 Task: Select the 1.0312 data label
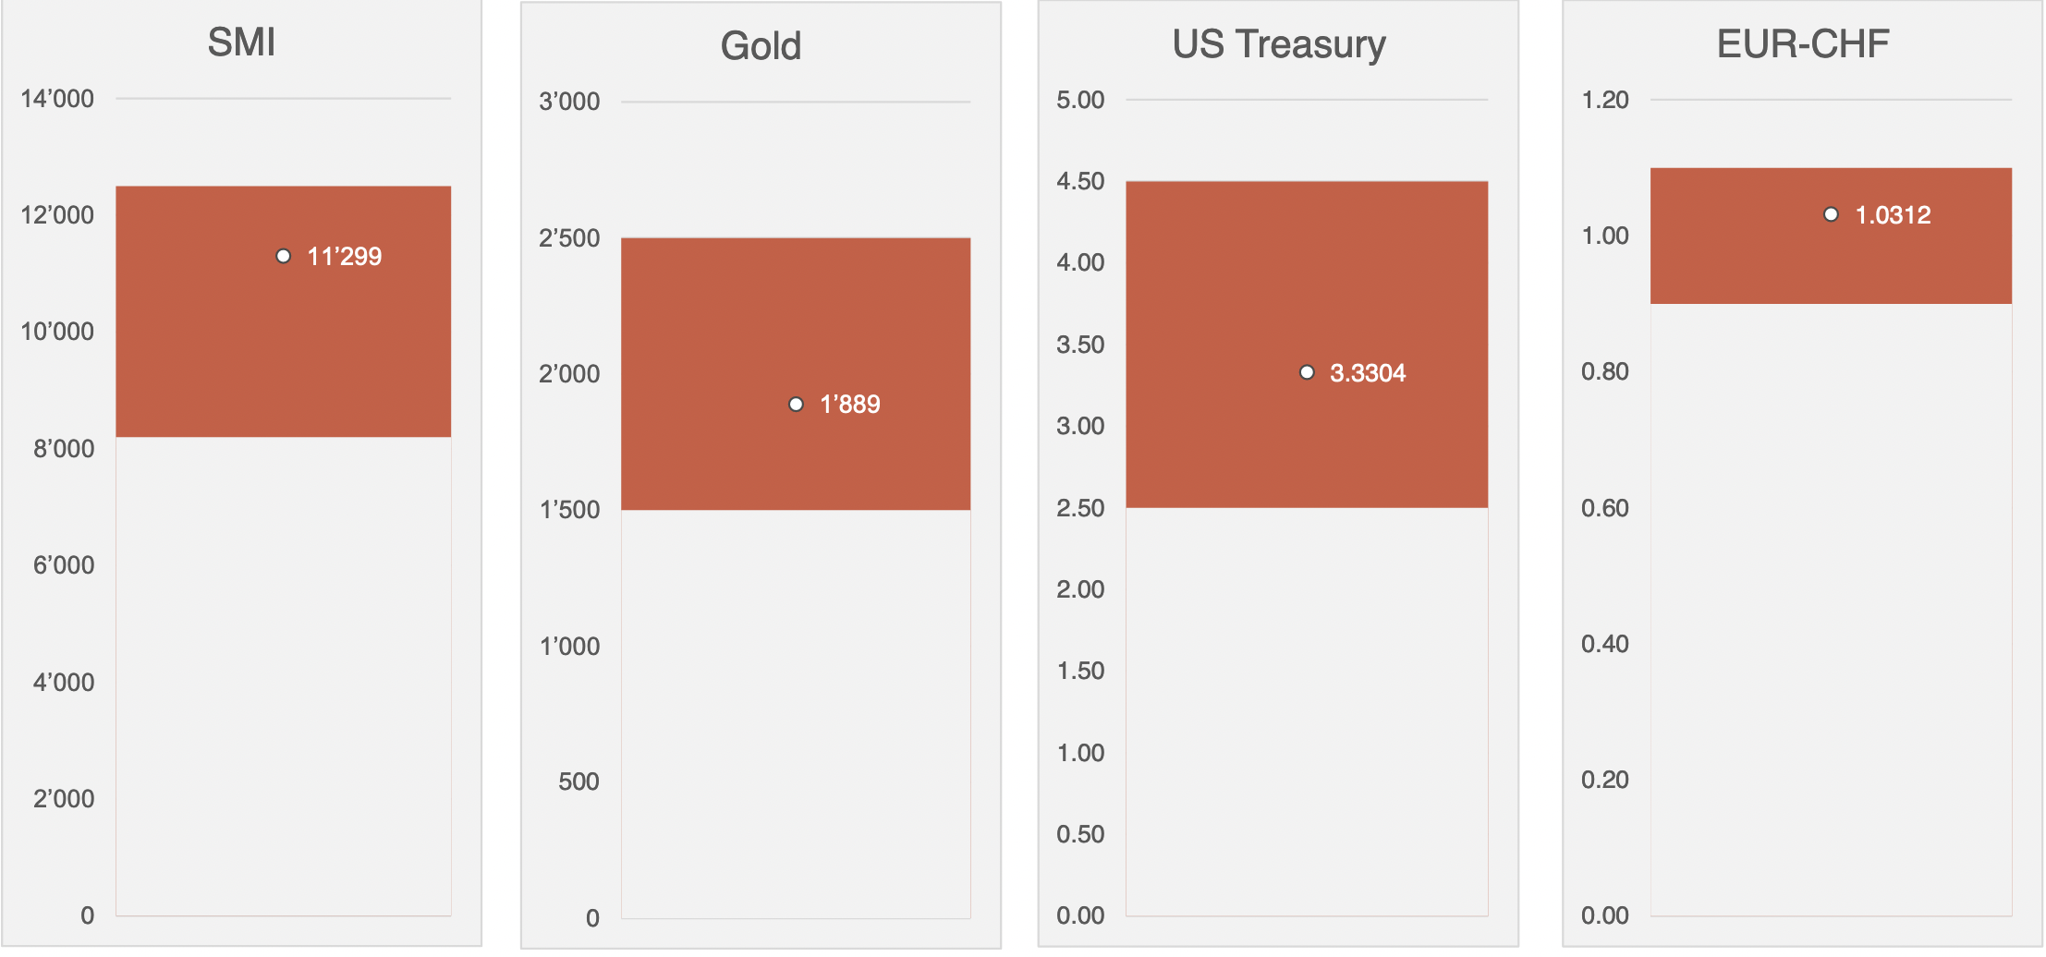[1893, 215]
